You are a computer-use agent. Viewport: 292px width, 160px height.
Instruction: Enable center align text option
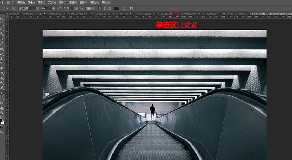click(x=105, y=8)
